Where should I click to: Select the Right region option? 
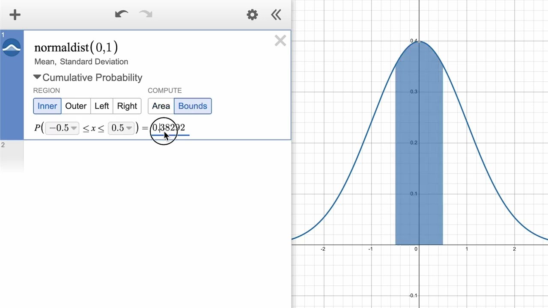(127, 106)
